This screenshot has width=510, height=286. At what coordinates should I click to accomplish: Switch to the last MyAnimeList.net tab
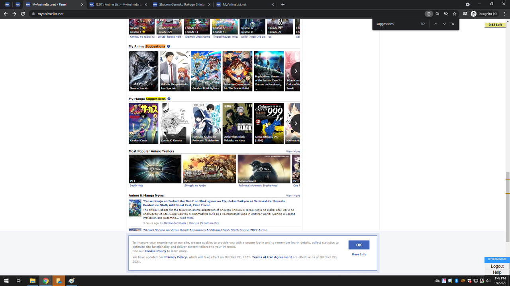[x=245, y=4]
